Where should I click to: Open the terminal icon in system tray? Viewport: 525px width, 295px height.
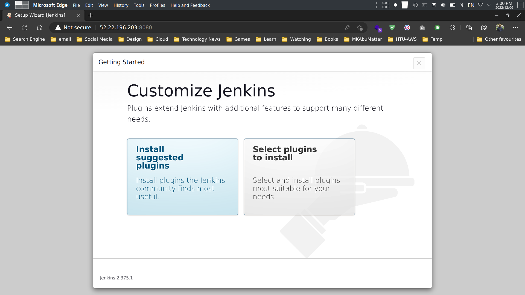tap(425, 5)
